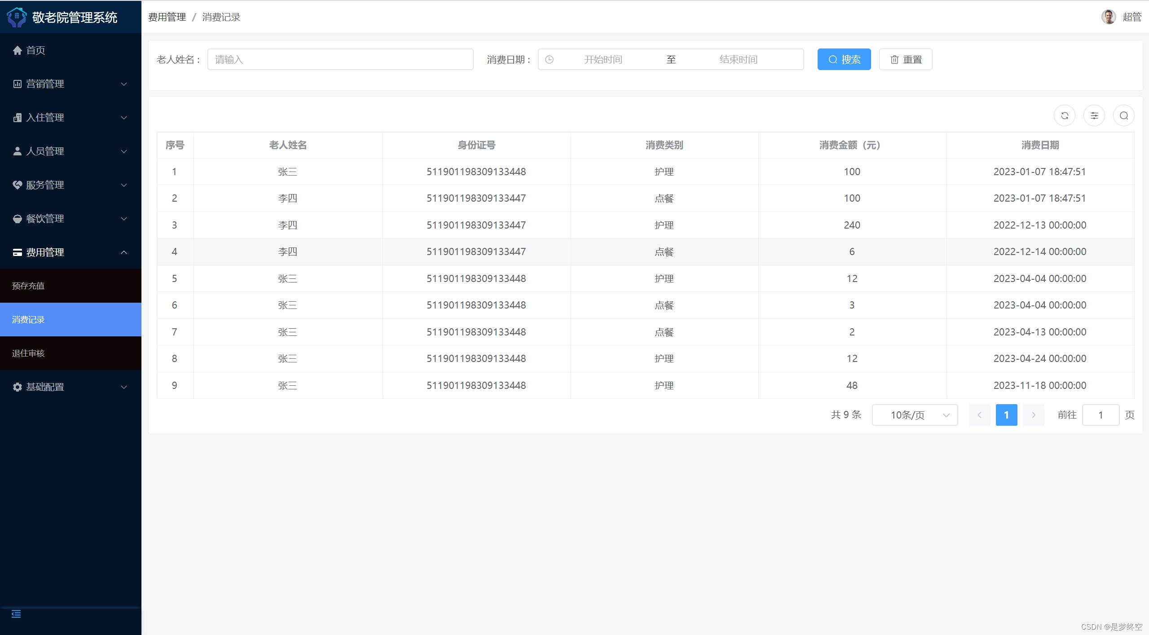
Task: Click amount 48 in row 9
Action: point(852,386)
